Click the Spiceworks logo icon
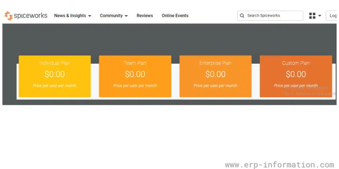Image resolution: width=339 pixels, height=169 pixels. pyautogui.click(x=8, y=16)
